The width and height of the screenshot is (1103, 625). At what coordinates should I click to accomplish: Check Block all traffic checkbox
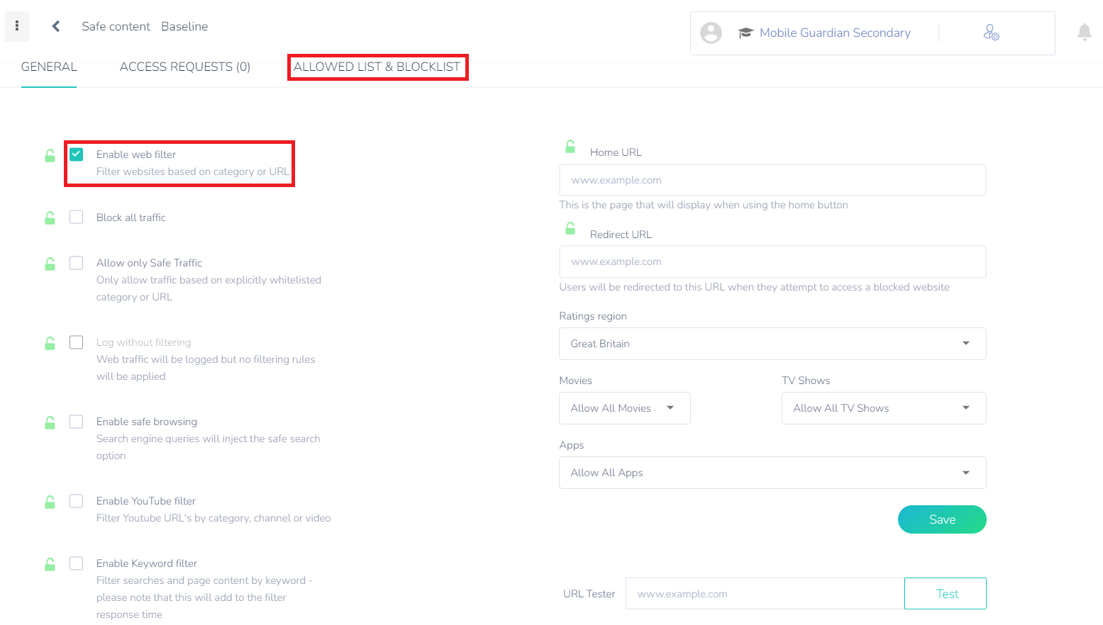[x=77, y=217]
